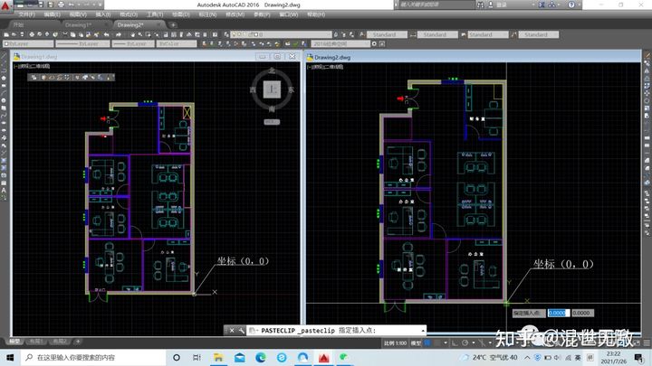Image resolution: width=652 pixels, height=366 pixels.
Task: Click the WeChat icon in taskbar
Action: tap(344, 357)
